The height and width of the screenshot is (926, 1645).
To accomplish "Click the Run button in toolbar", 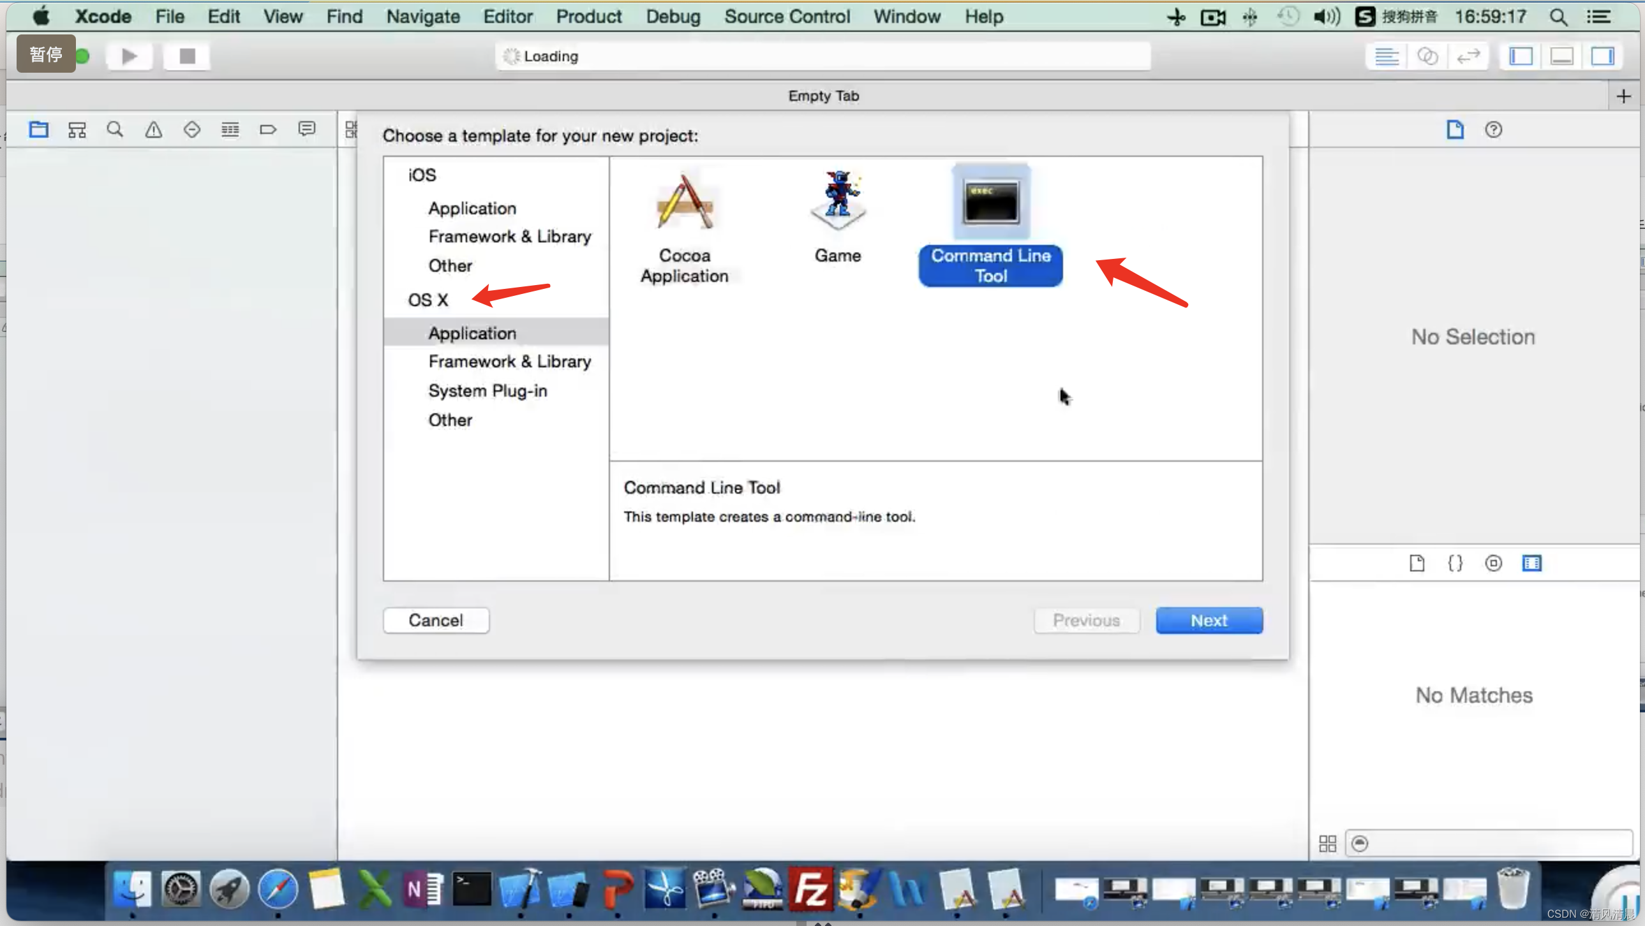I will [128, 55].
